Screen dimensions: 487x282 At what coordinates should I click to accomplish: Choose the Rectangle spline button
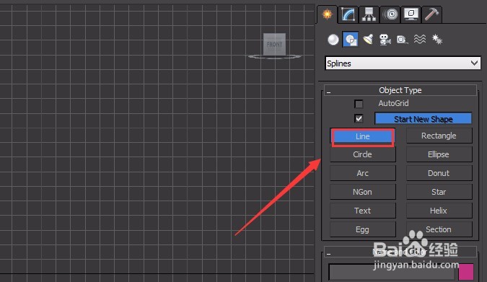click(439, 136)
